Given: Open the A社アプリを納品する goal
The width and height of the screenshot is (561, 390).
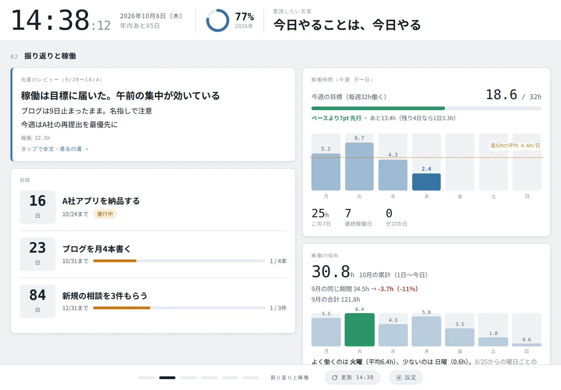Looking at the screenshot, I should (153, 207).
